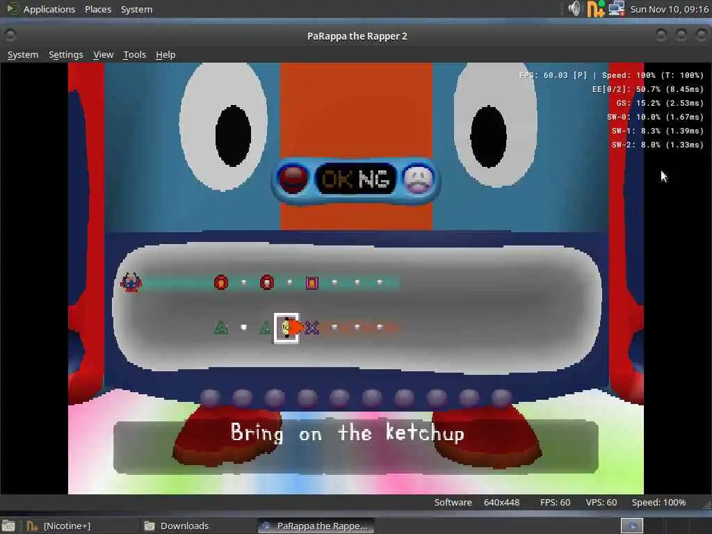Open the Help menu
This screenshot has height=534, width=712.
tap(165, 54)
